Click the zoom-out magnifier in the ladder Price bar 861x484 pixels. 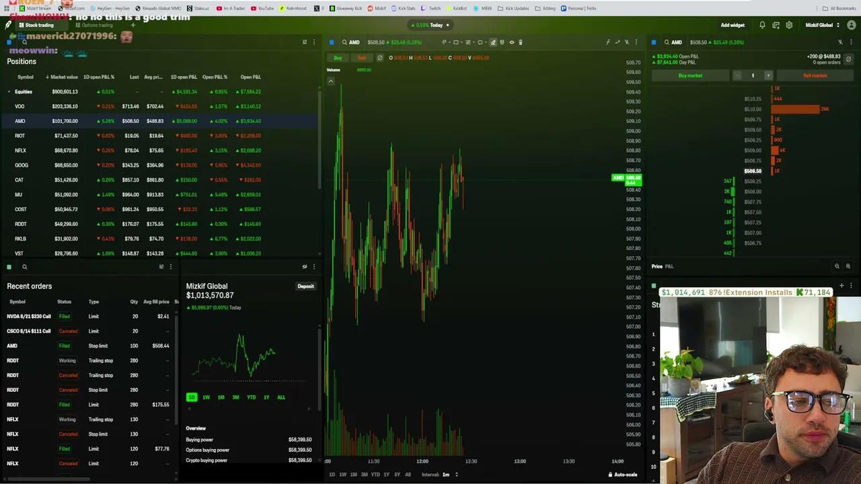[837, 266]
